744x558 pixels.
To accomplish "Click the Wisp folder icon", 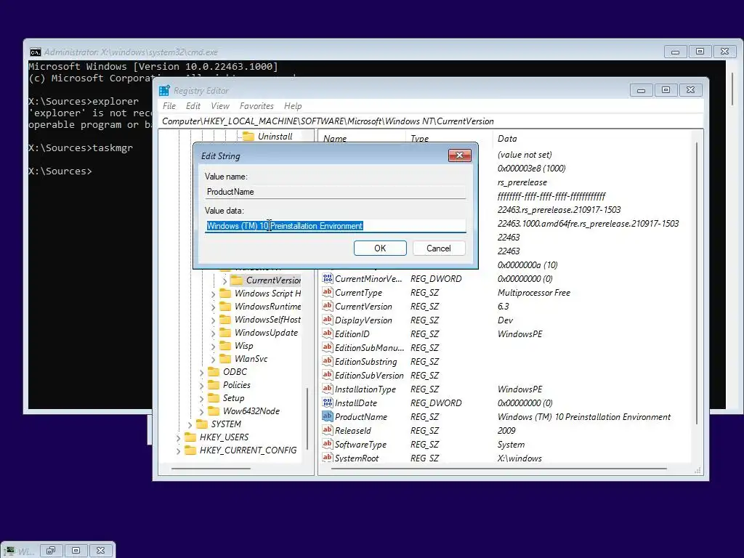I will pos(225,345).
